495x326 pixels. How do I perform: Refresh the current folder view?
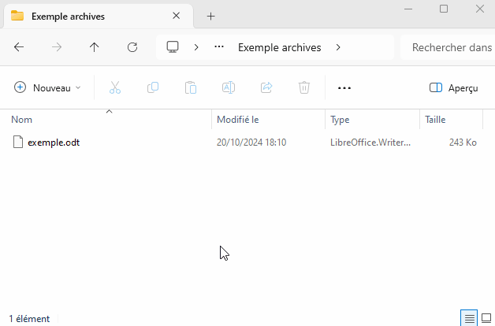(x=132, y=47)
